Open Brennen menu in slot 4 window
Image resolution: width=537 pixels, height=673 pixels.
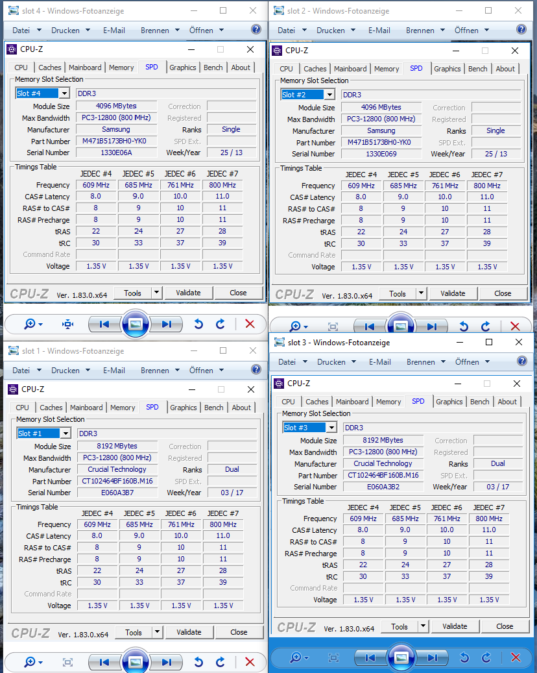pos(160,31)
